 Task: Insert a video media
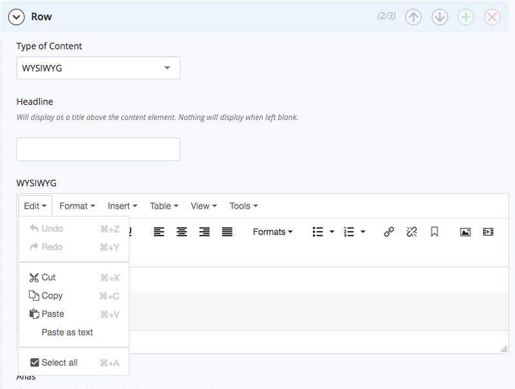pos(488,232)
